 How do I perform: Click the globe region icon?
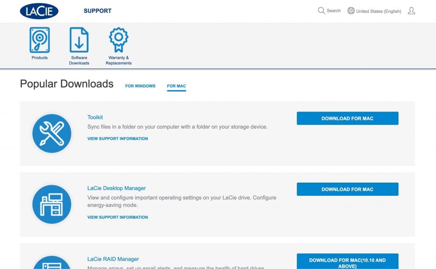point(351,11)
